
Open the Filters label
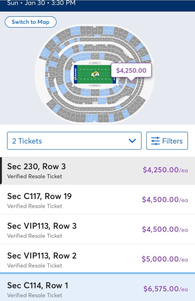click(x=172, y=141)
